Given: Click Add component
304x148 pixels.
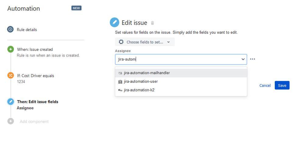Looking at the screenshot, I should click(x=34, y=122).
